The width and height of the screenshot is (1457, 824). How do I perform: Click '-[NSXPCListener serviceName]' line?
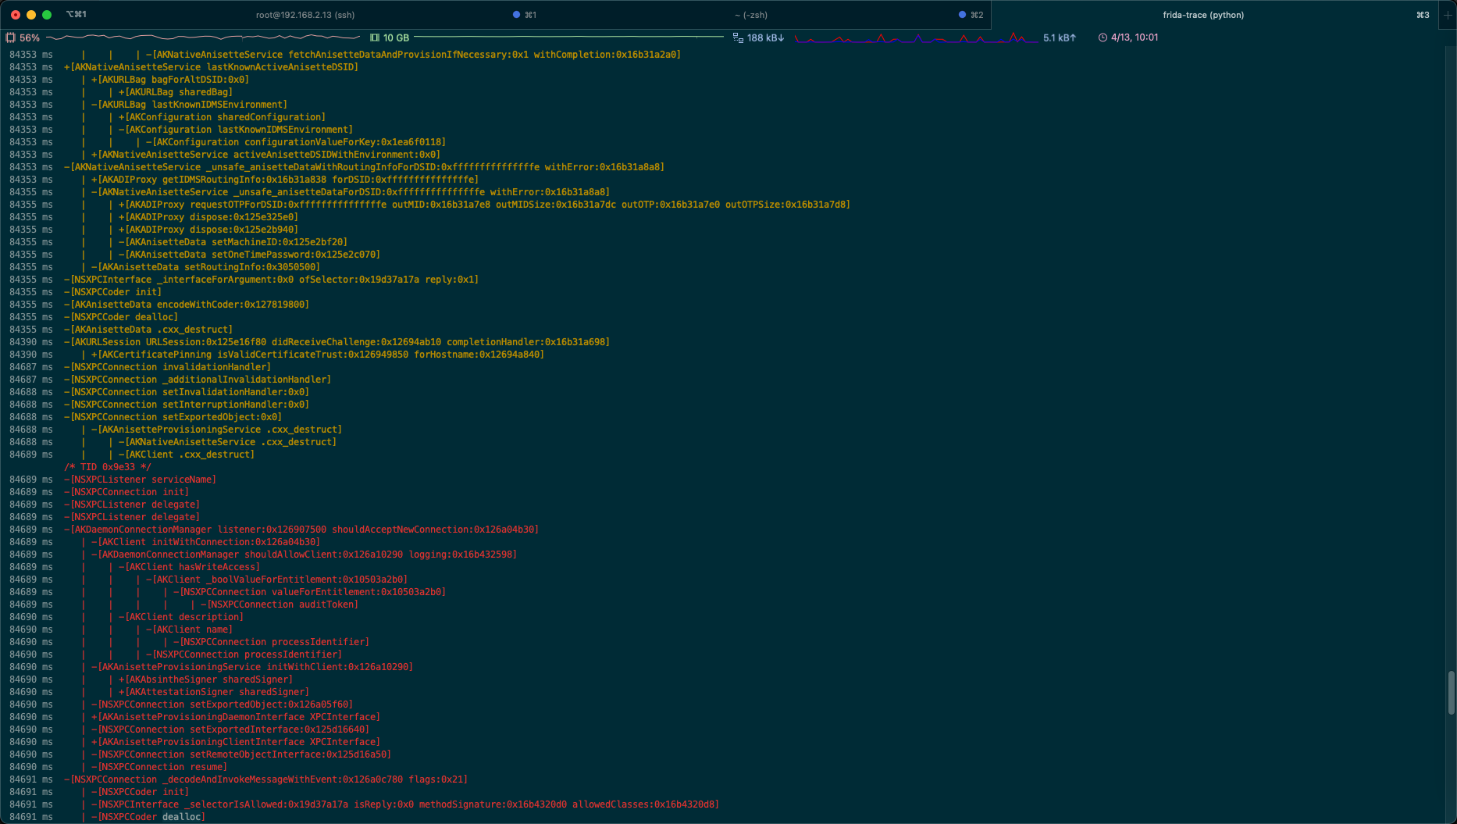[140, 480]
